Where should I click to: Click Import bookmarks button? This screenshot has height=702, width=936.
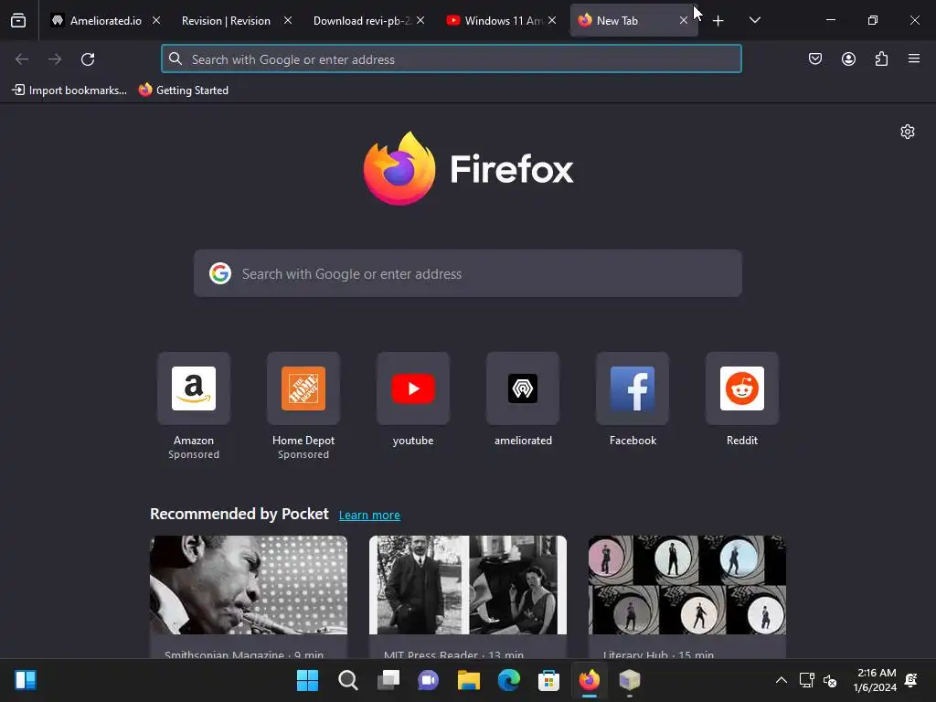[x=69, y=90]
